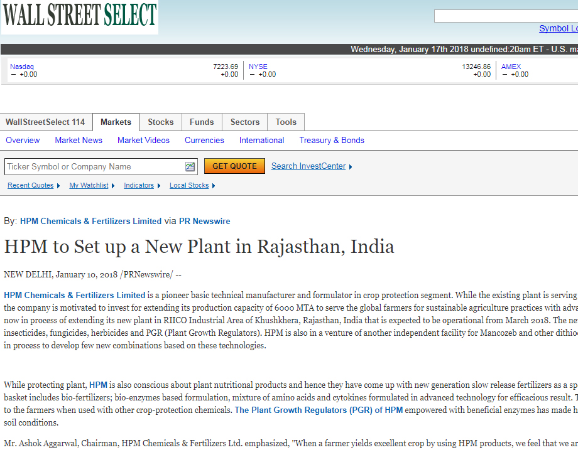Viewport: 578px width, 450px height.
Task: Open the Overview submenu link
Action: pyautogui.click(x=23, y=141)
